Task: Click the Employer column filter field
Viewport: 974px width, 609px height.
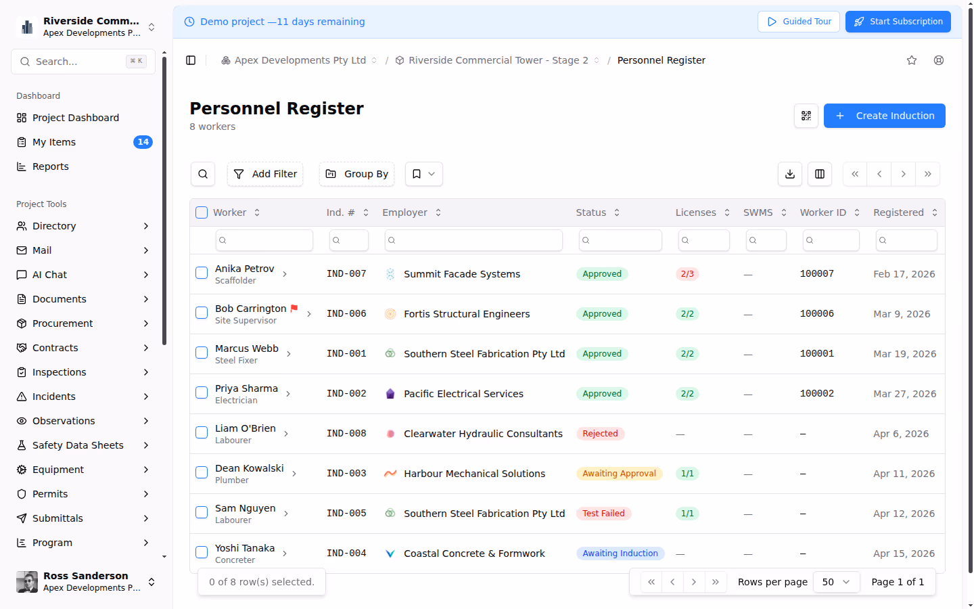Action: click(473, 240)
